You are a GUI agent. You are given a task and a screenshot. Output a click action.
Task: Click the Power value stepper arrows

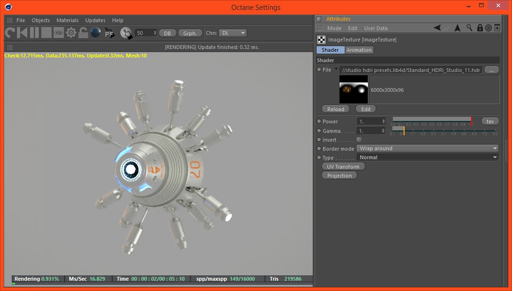(x=383, y=121)
